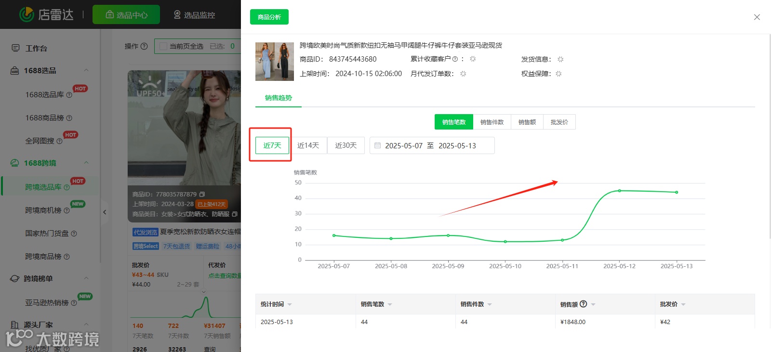
Task: Switch to the 销售趋势 tab
Action: pos(279,98)
